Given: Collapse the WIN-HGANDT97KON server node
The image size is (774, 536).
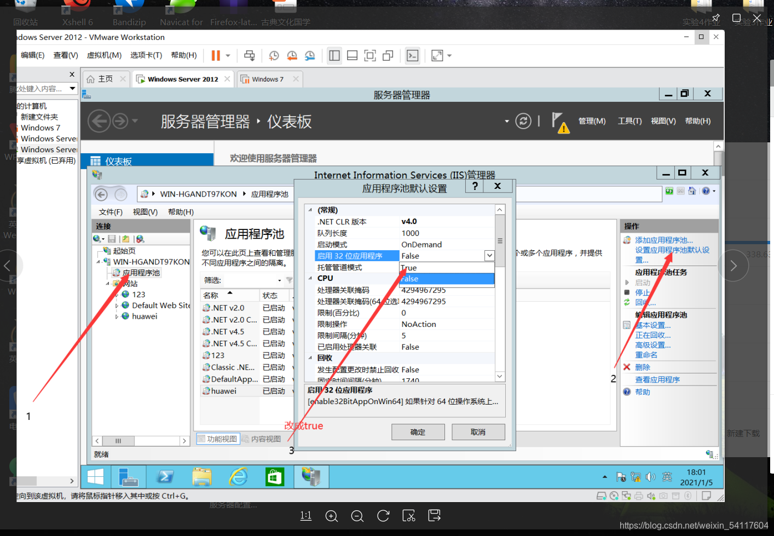Looking at the screenshot, I should [99, 262].
